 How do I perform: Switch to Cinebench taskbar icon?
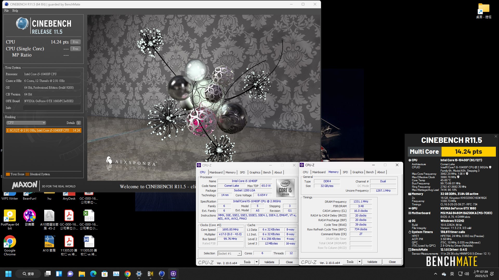pyautogui.click(x=162, y=274)
